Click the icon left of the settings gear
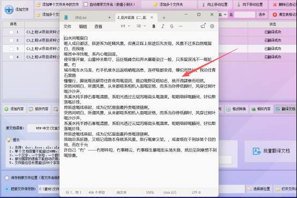 [x=203, y=26]
